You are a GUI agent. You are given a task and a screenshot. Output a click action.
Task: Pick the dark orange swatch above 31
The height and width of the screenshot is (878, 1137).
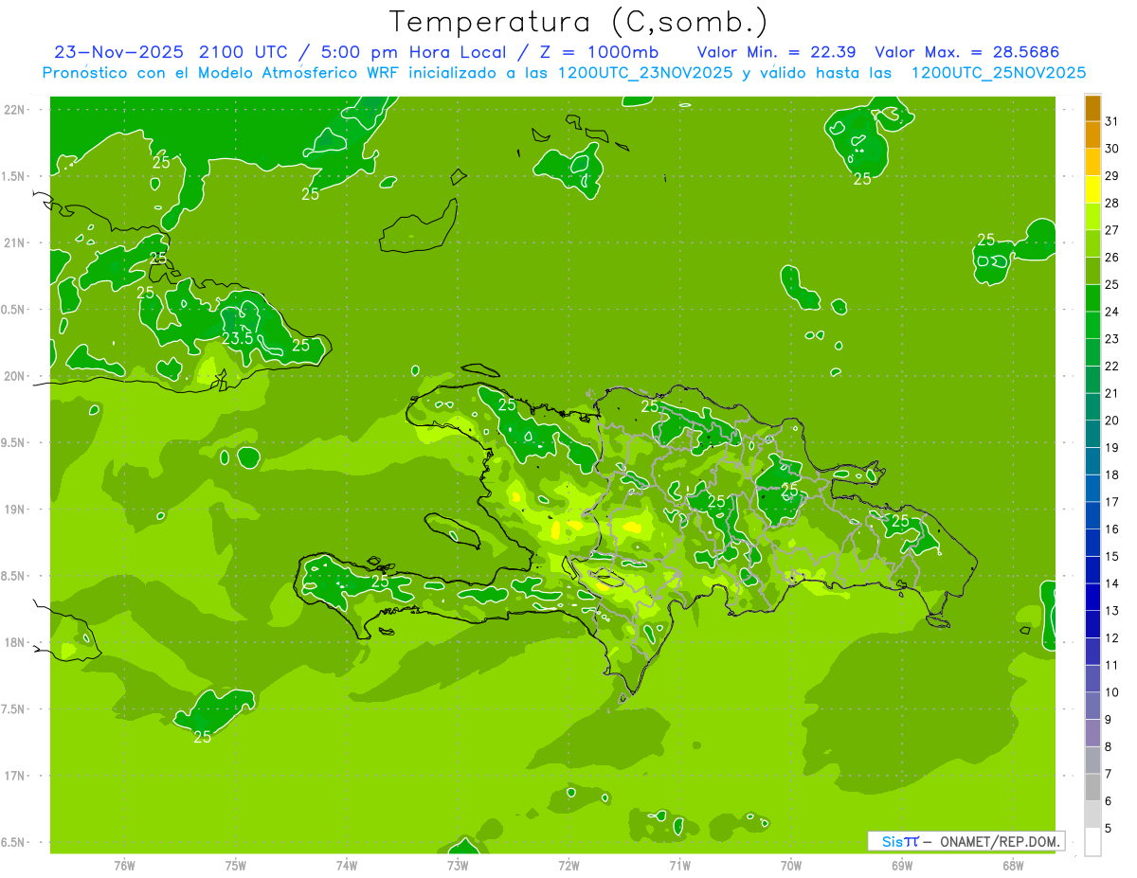1092,108
